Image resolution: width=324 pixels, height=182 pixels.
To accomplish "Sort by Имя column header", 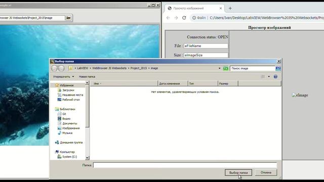I will 124,83.
